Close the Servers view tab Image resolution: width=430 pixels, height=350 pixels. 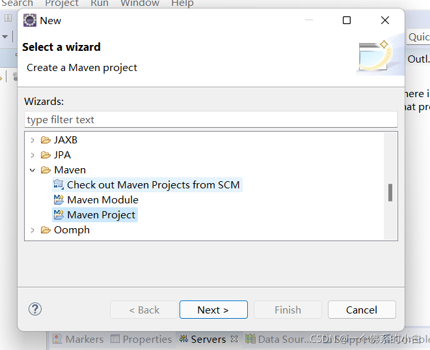pyautogui.click(x=234, y=340)
